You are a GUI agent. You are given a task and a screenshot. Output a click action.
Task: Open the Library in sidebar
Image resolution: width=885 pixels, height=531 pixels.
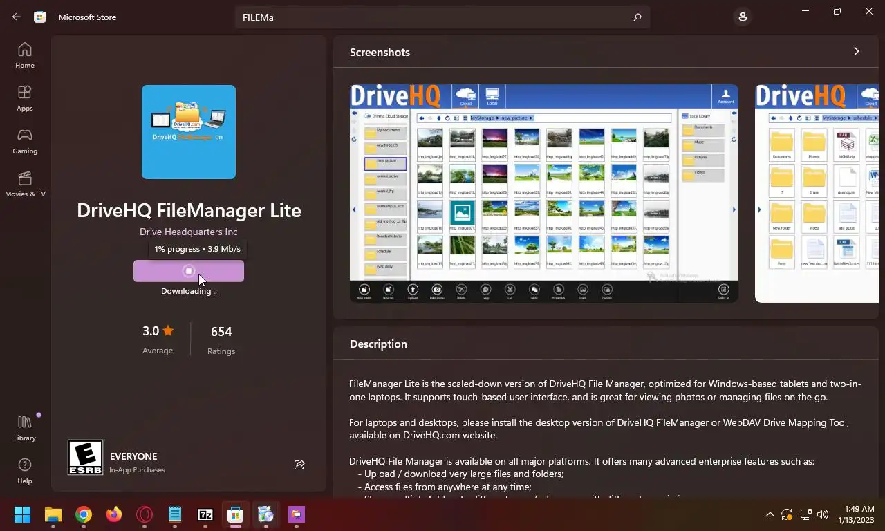[x=25, y=428]
